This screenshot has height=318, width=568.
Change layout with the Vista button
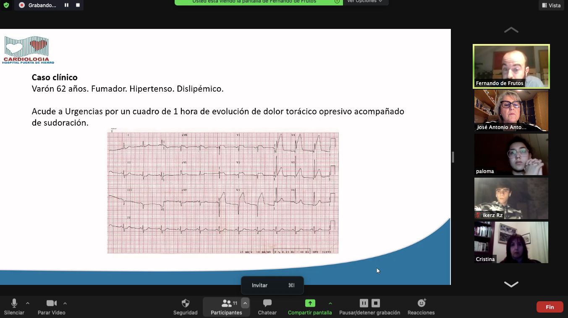coord(551,5)
